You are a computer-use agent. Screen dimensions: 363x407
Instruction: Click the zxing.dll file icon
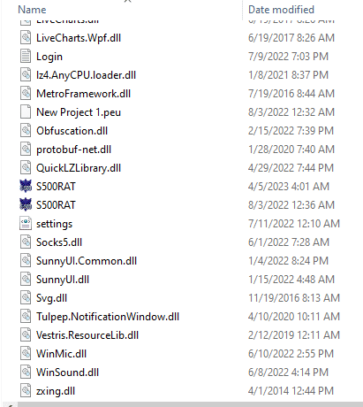(26, 390)
